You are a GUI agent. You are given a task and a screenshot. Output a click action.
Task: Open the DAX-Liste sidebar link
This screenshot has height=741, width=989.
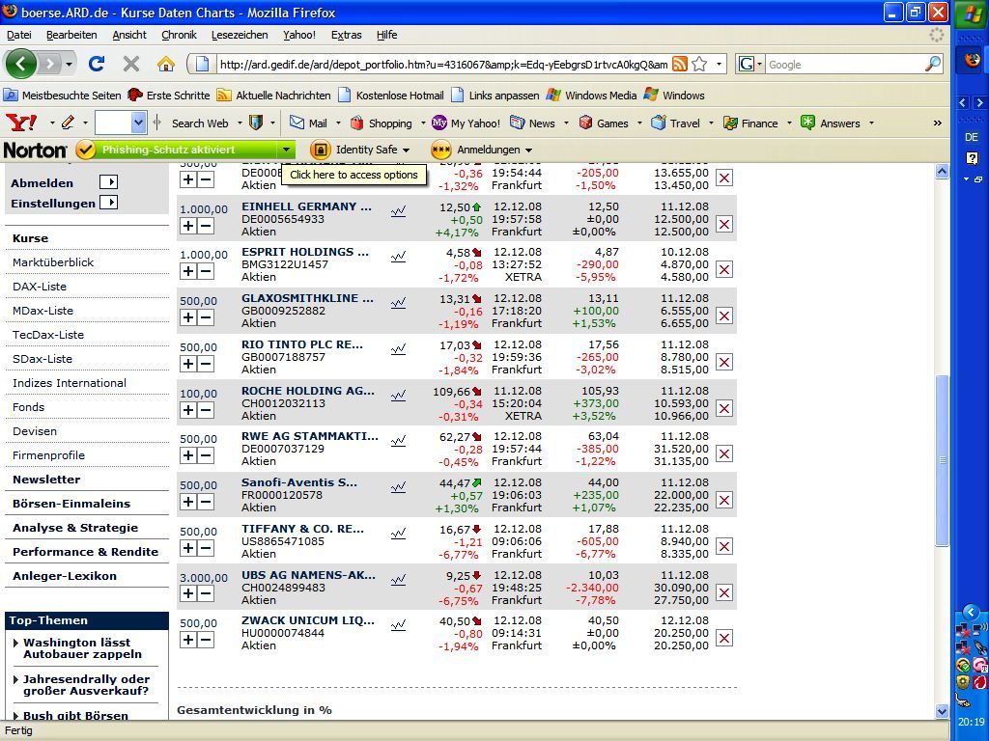coord(39,286)
